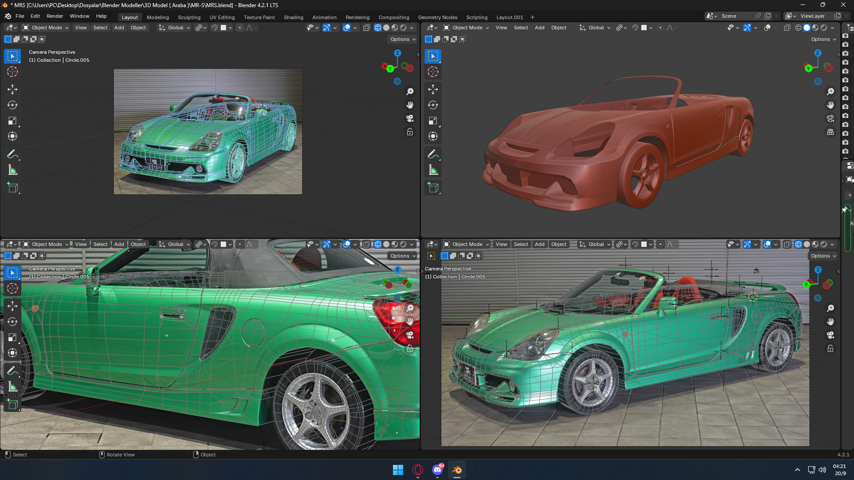854x480 pixels.
Task: Click the 3D Cursor tool in bottom-left viewport
Action: 12,288
